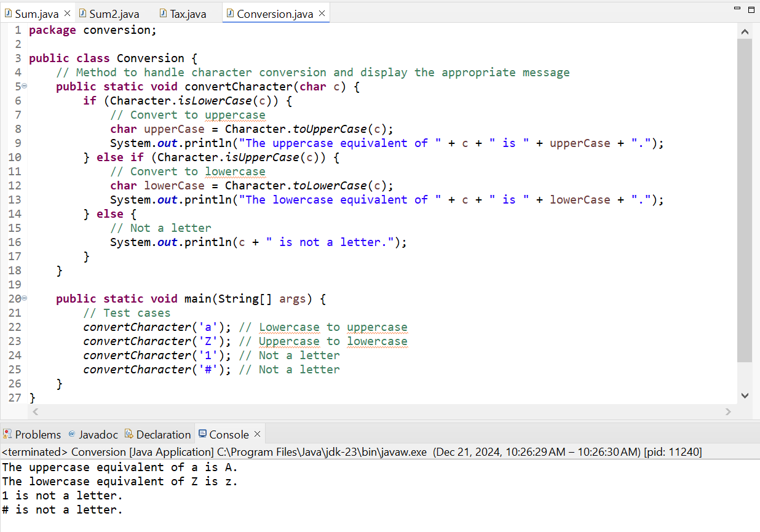Click the convertCharacter method name on line 5
Viewport: 760px width, 532px height.
[x=239, y=87]
